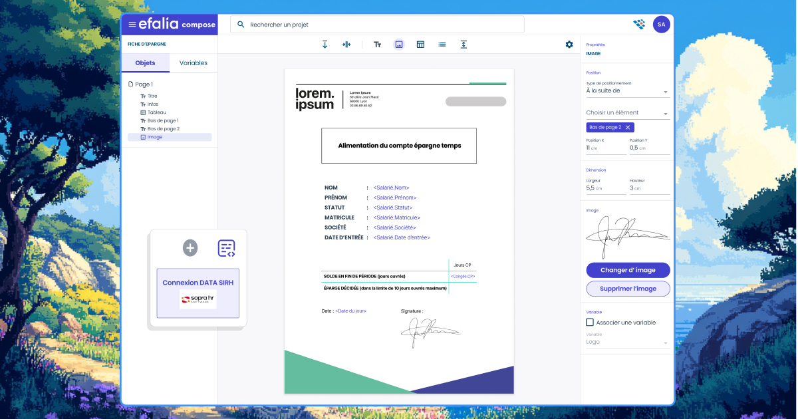Screen dimensions: 798x419
Task: Select the List insertion tool
Action: pyautogui.click(x=442, y=44)
